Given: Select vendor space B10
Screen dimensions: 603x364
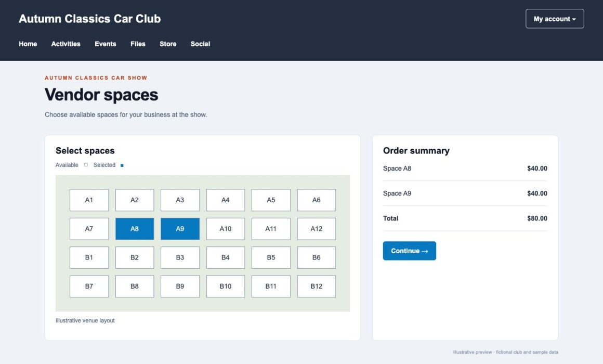Looking at the screenshot, I should [x=226, y=287].
